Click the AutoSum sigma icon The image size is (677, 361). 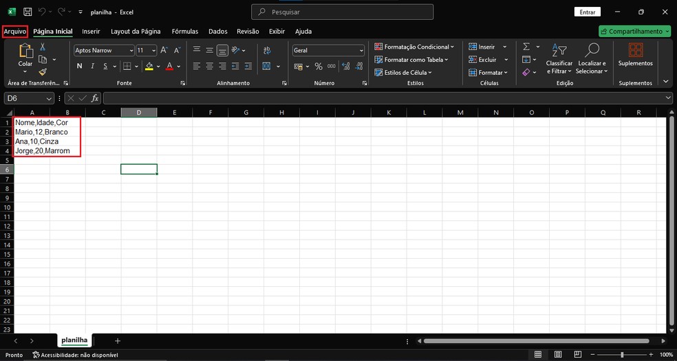pos(526,47)
